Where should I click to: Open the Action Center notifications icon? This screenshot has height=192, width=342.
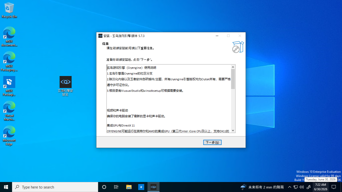[334, 187]
